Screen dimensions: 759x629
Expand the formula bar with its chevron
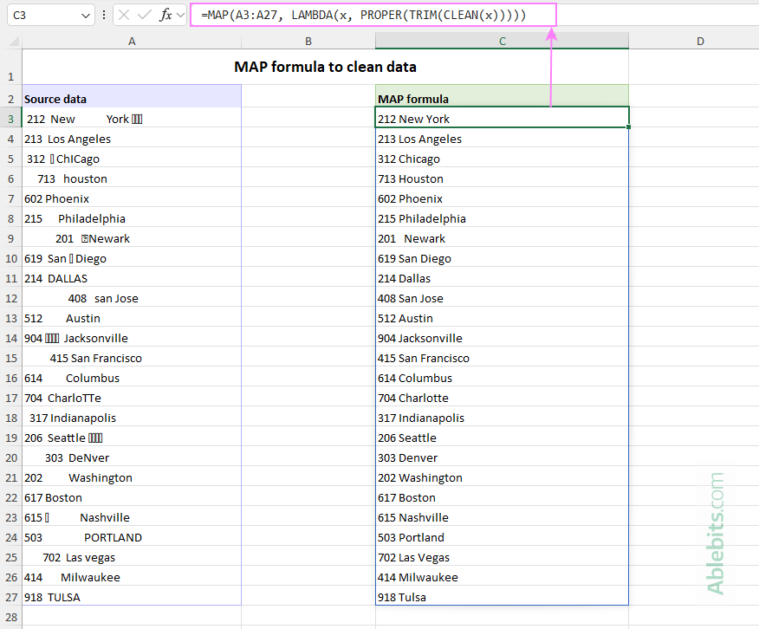[179, 15]
